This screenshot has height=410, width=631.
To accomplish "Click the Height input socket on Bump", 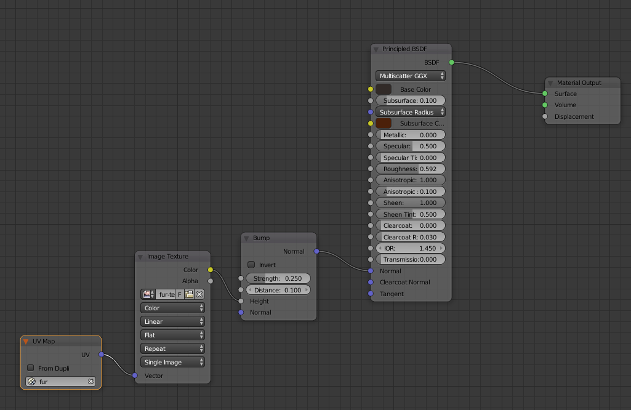I will pyautogui.click(x=241, y=301).
